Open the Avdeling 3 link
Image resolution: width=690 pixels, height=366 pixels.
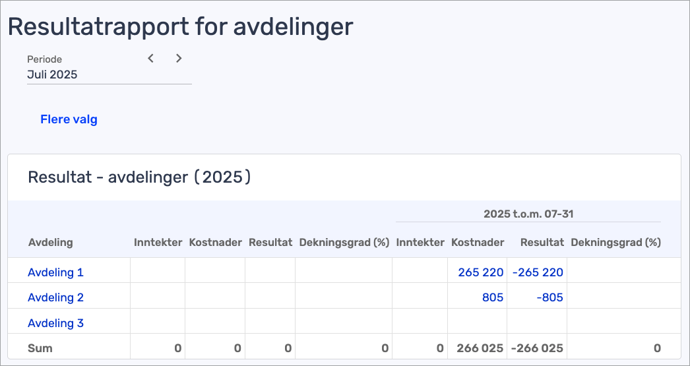tap(55, 323)
